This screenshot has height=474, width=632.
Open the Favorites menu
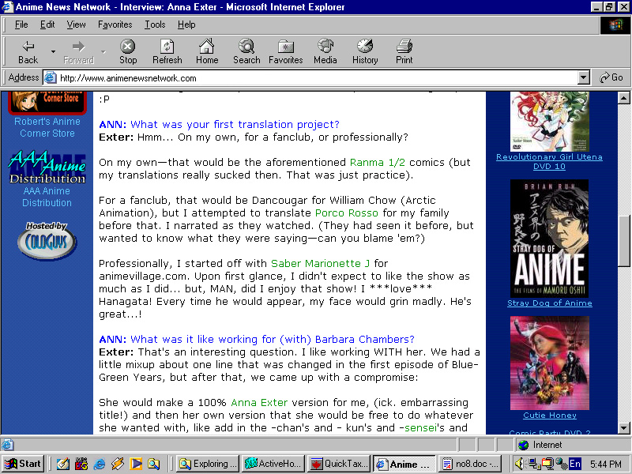tap(115, 24)
